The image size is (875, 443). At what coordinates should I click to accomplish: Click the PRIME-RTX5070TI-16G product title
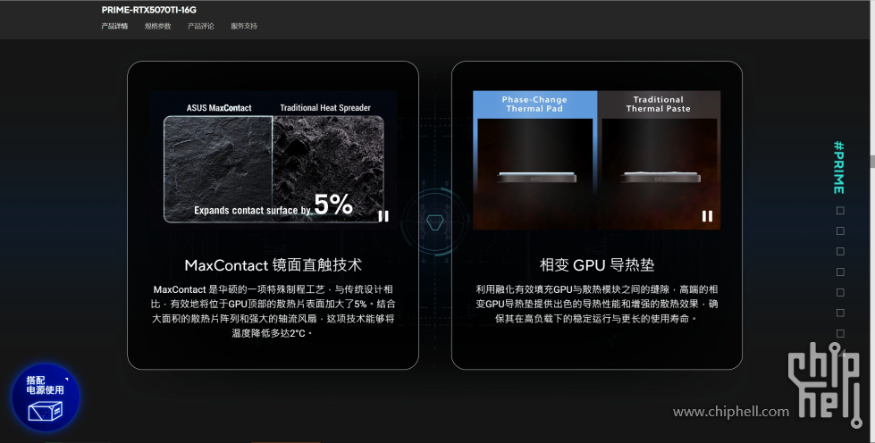coord(149,10)
